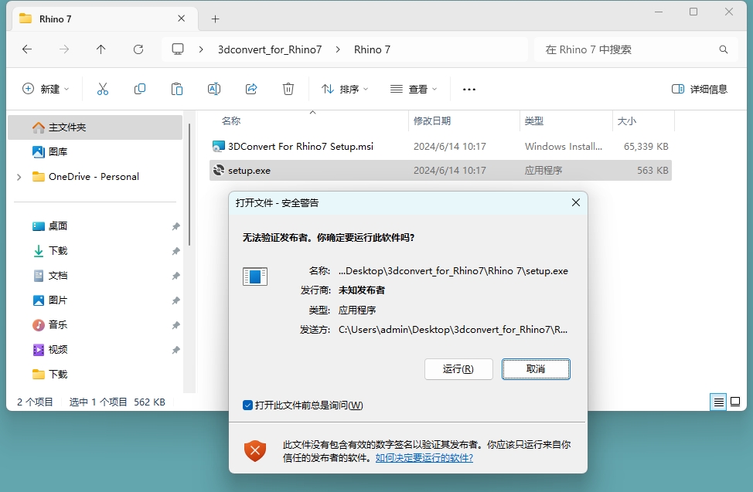The height and width of the screenshot is (492, 753).
Task: Click Rhino 7 breadcrumb in address bar
Action: pyautogui.click(x=372, y=49)
